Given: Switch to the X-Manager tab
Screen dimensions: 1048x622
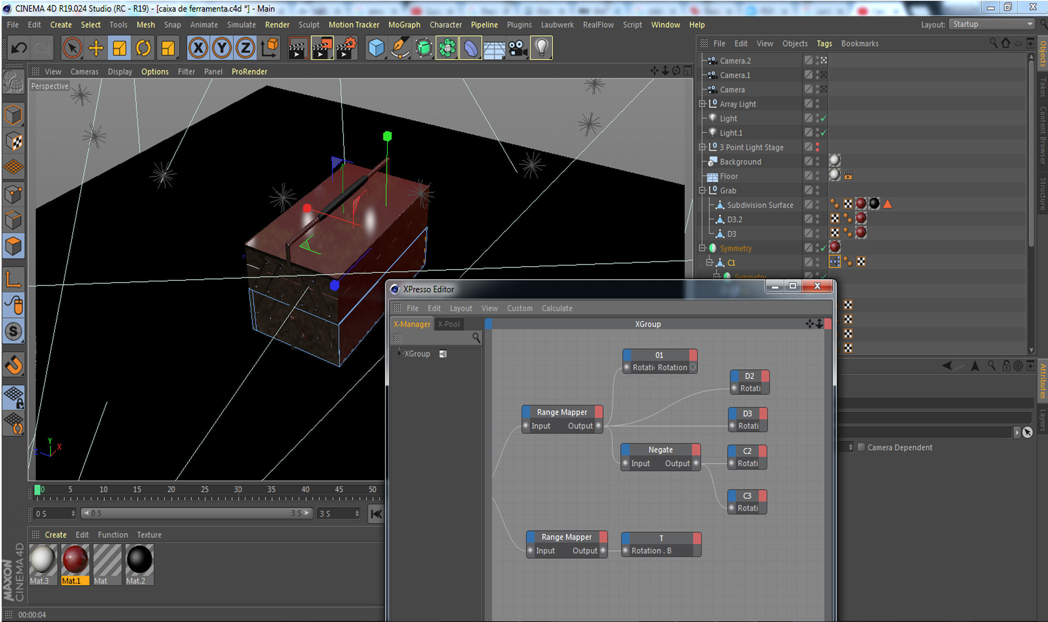Looking at the screenshot, I should click(x=412, y=324).
